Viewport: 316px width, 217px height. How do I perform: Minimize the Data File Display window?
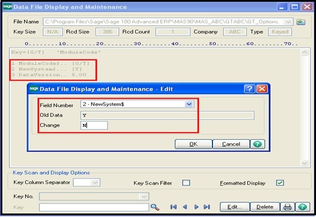[282, 7]
